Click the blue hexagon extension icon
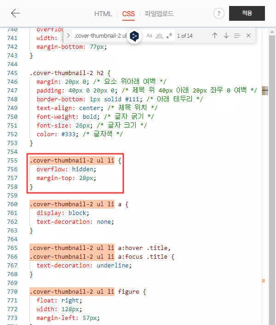276x325 pixels. (x=134, y=36)
